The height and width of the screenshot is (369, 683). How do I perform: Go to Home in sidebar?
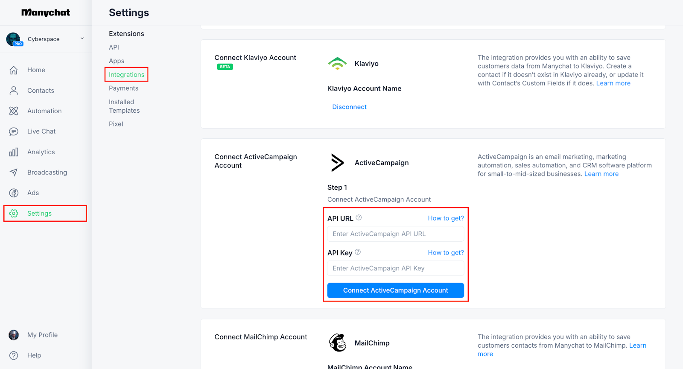pyautogui.click(x=36, y=70)
